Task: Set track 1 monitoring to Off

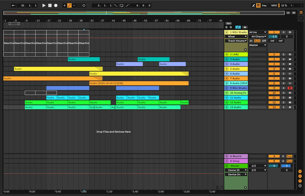Action: [264, 41]
